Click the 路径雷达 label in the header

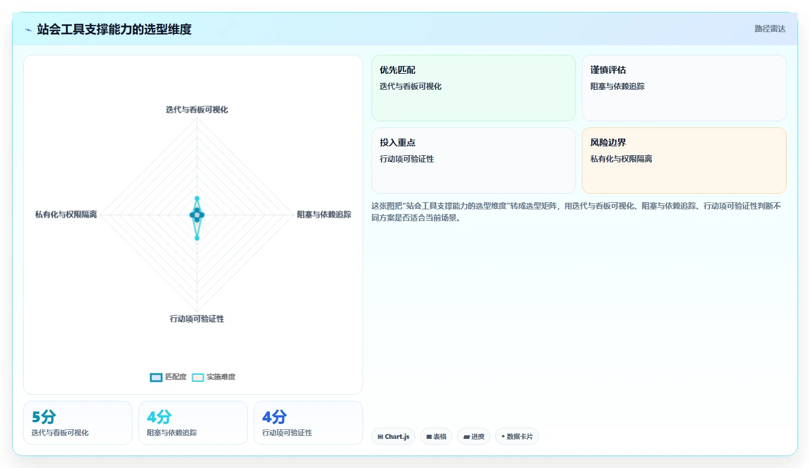point(770,29)
